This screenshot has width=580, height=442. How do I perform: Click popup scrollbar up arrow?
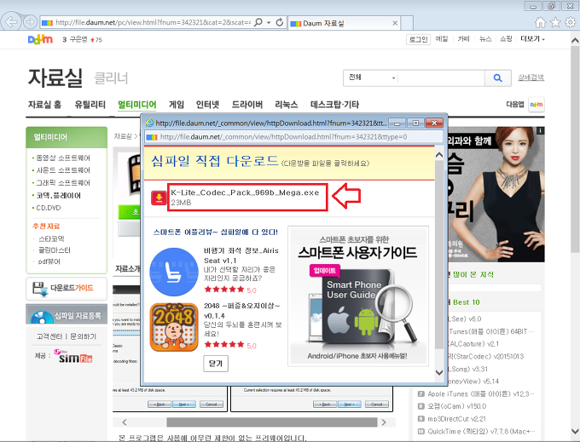(439, 155)
